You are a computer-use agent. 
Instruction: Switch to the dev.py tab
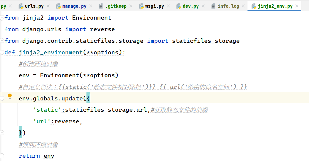(190, 6)
